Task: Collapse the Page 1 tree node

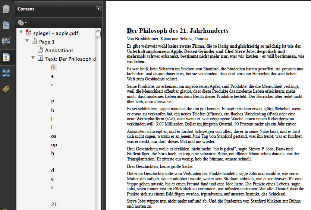Action: [x=27, y=41]
